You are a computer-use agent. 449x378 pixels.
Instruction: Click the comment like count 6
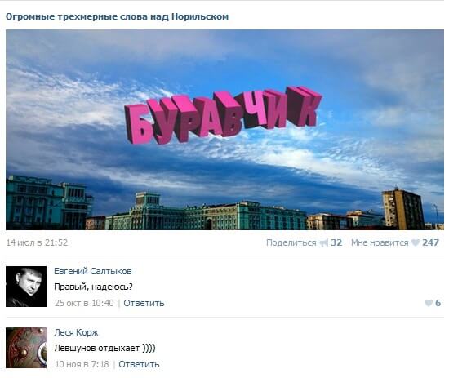(438, 303)
